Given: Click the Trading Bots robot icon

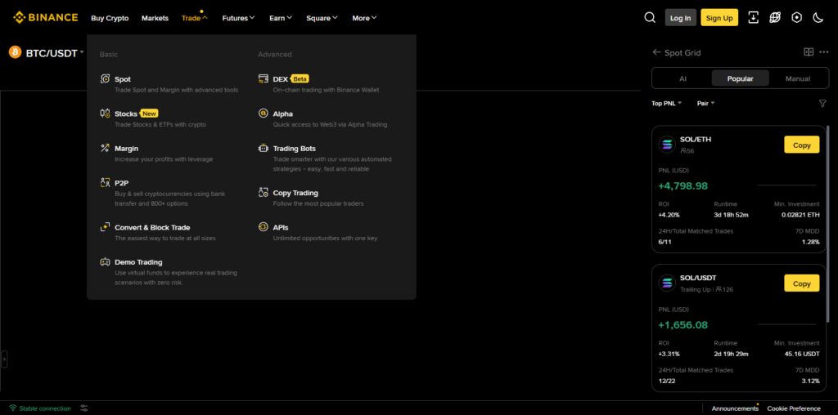Looking at the screenshot, I should point(264,149).
